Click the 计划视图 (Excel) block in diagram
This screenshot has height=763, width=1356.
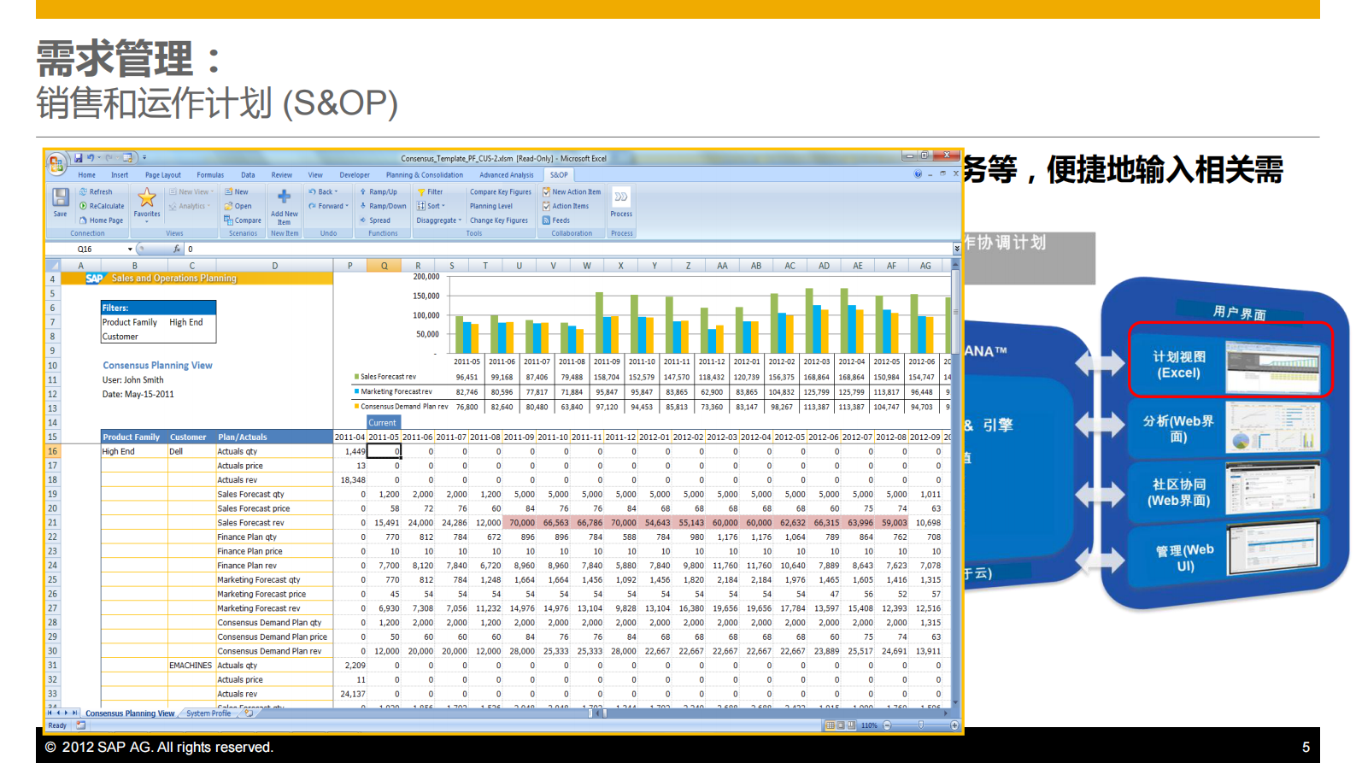(x=1230, y=360)
